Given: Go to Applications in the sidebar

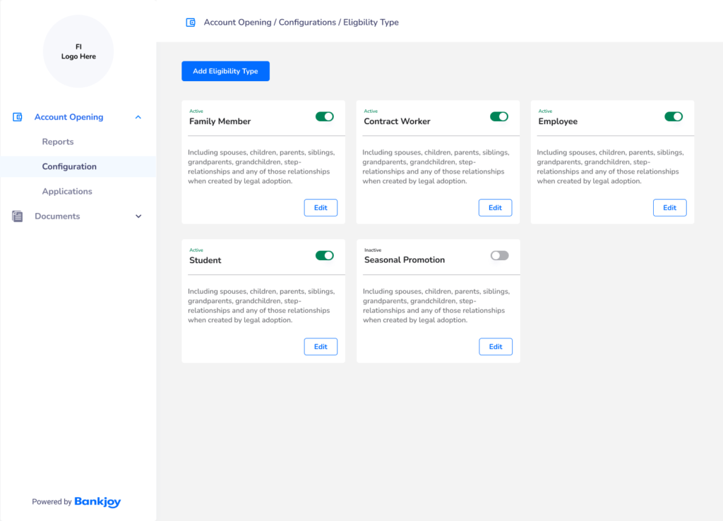Looking at the screenshot, I should click(67, 191).
